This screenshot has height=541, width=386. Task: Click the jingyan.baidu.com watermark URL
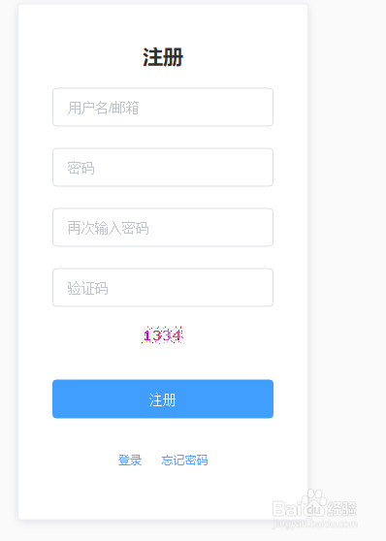tap(314, 524)
